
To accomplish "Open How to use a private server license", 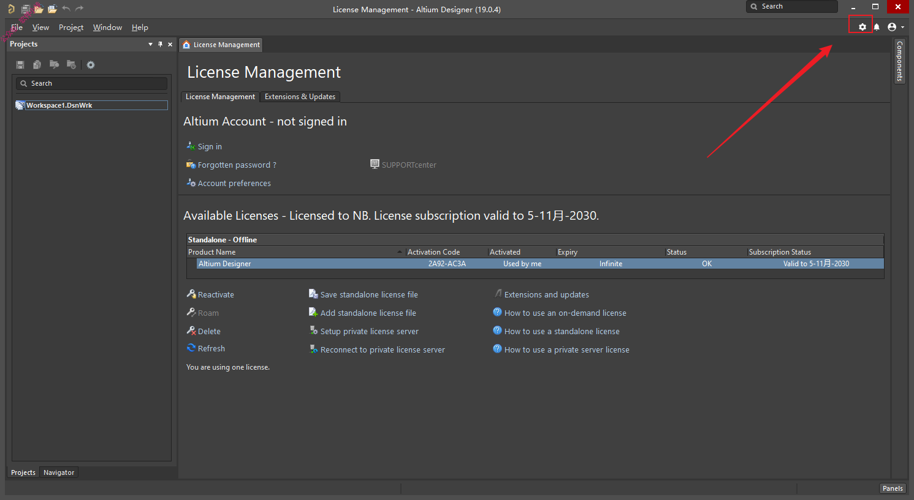I will pos(567,350).
